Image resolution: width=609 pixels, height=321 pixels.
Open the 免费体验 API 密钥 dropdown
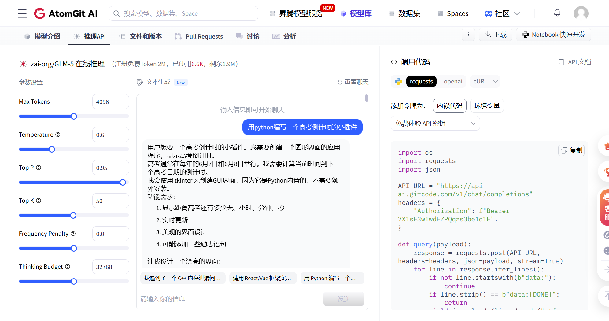[435, 123]
